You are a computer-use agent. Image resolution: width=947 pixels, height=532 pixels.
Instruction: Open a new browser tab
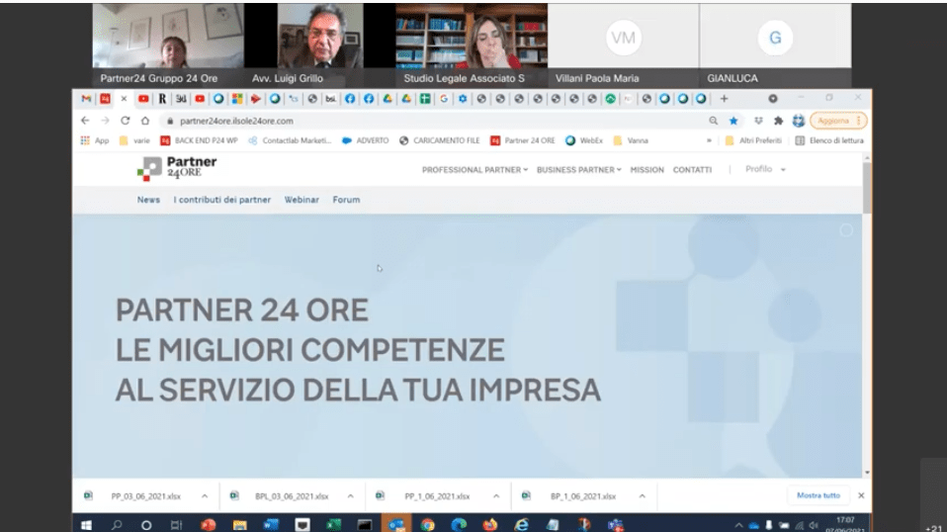click(724, 99)
